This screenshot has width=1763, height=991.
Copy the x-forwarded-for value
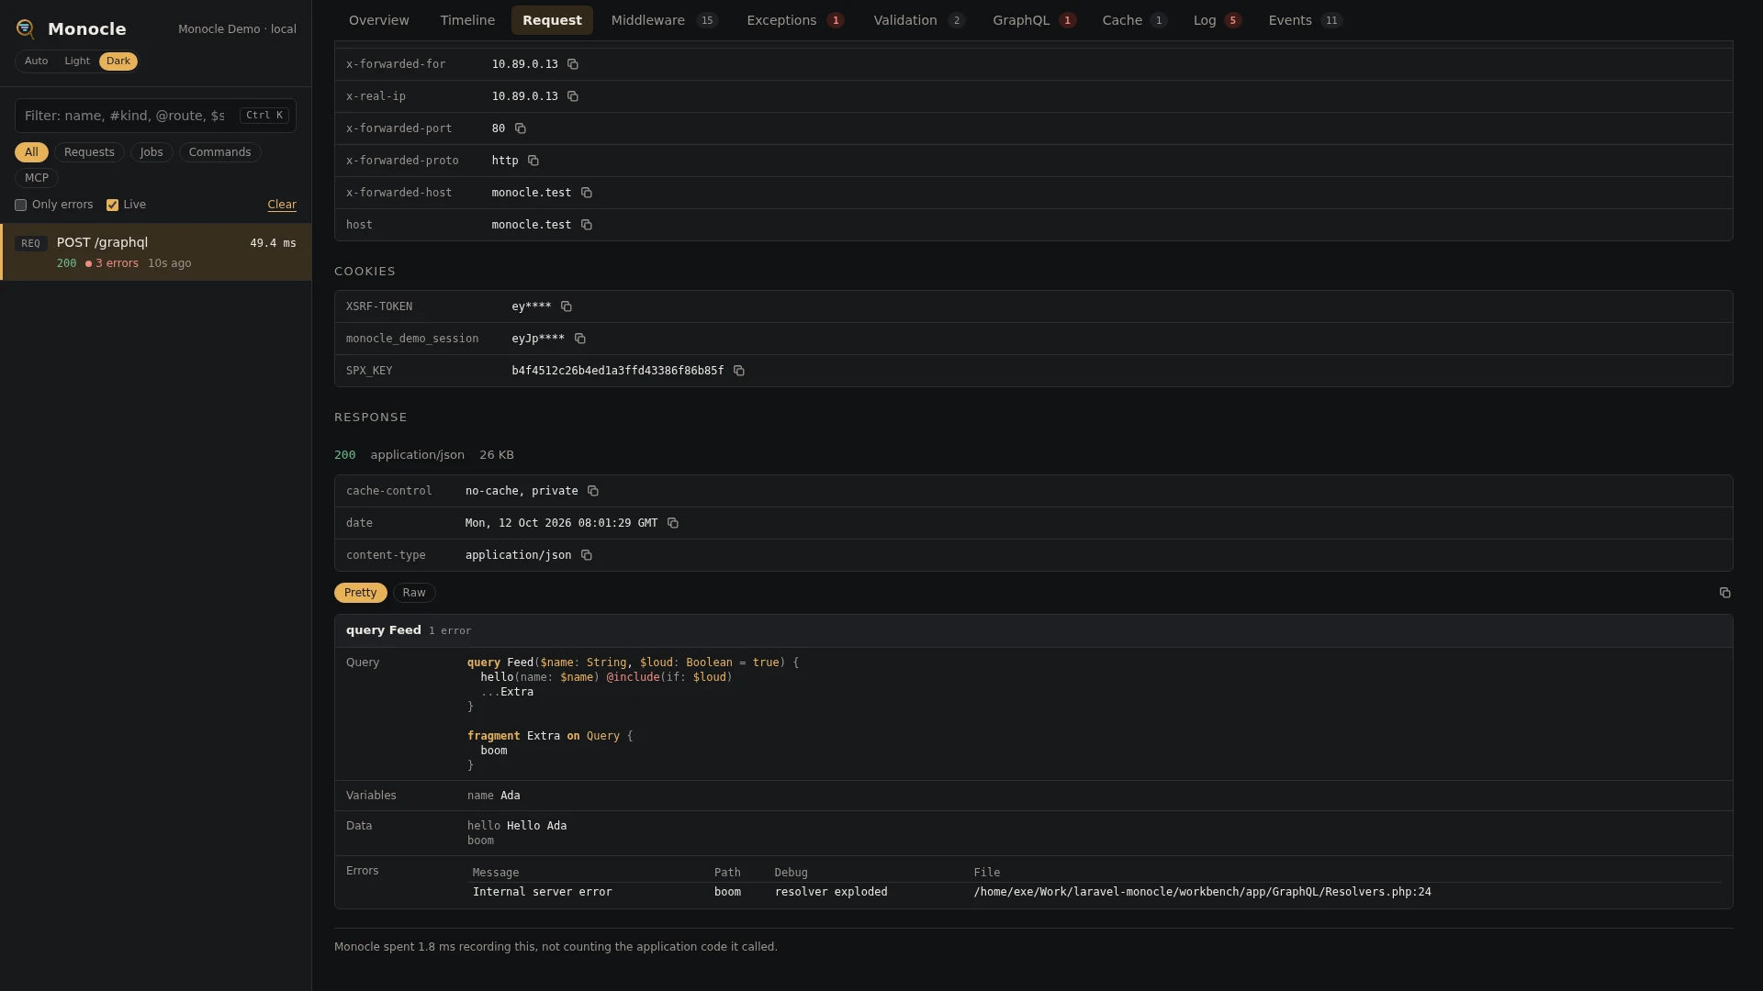(573, 64)
